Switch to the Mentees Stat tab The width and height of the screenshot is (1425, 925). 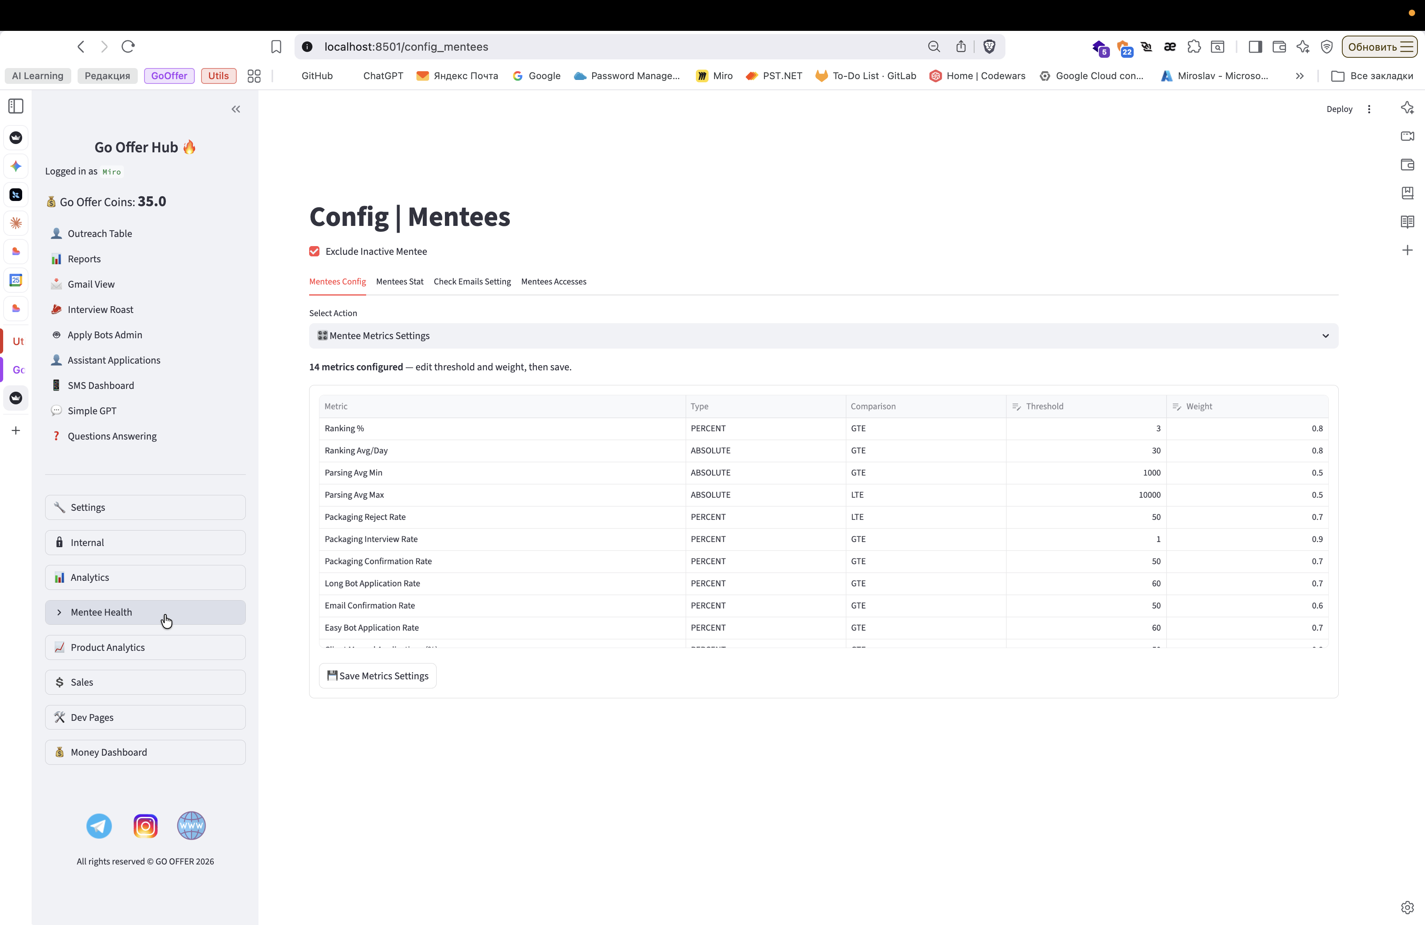coord(399,282)
